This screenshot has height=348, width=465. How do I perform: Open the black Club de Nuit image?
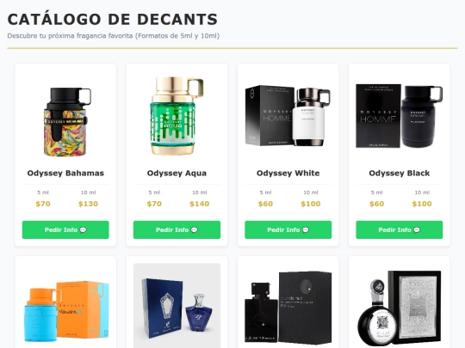(288, 307)
